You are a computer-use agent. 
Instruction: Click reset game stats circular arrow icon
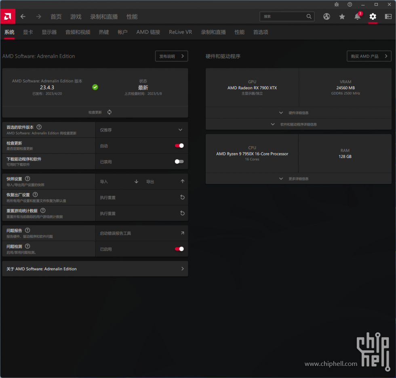point(182,213)
